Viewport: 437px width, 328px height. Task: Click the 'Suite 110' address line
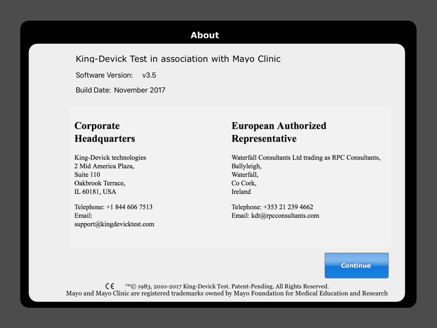87,175
